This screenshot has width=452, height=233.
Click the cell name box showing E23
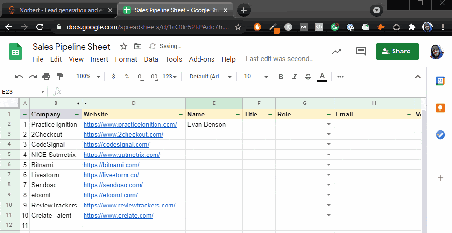pyautogui.click(x=23, y=91)
